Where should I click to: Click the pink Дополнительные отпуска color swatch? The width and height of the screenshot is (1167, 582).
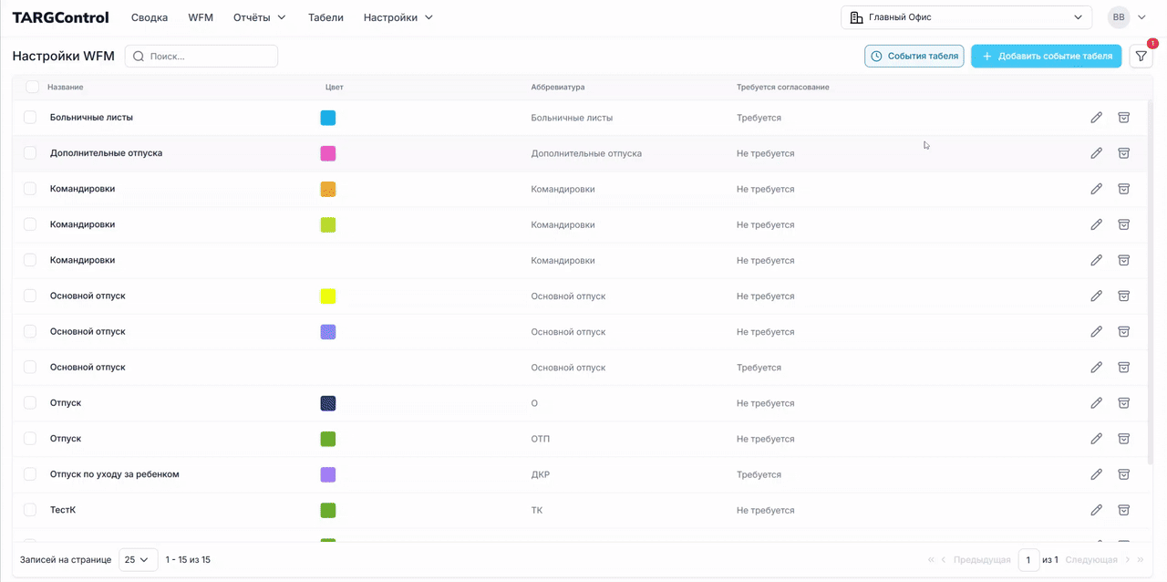pos(328,153)
